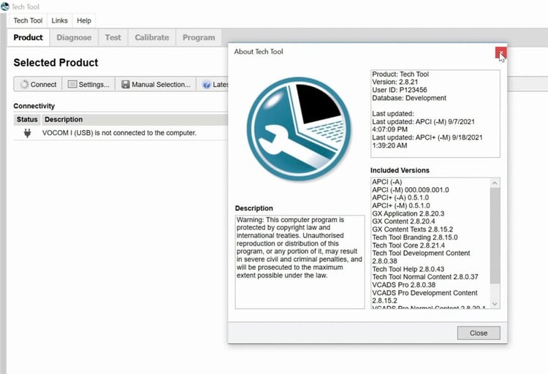The image size is (548, 374).
Task: Select the VOCOM I (USB) not connected row
Action: 121,133
